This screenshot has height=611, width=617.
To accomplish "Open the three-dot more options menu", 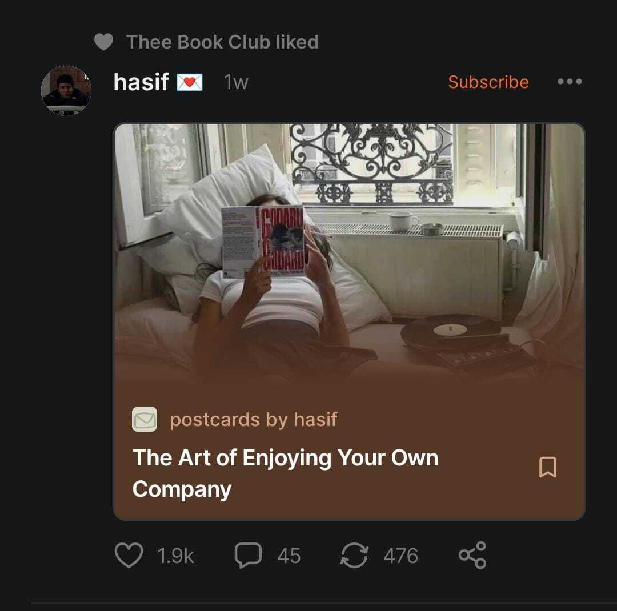I will click(x=570, y=82).
